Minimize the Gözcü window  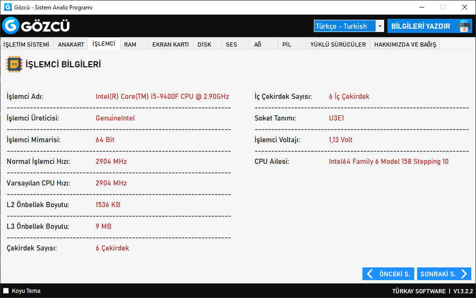click(x=422, y=7)
